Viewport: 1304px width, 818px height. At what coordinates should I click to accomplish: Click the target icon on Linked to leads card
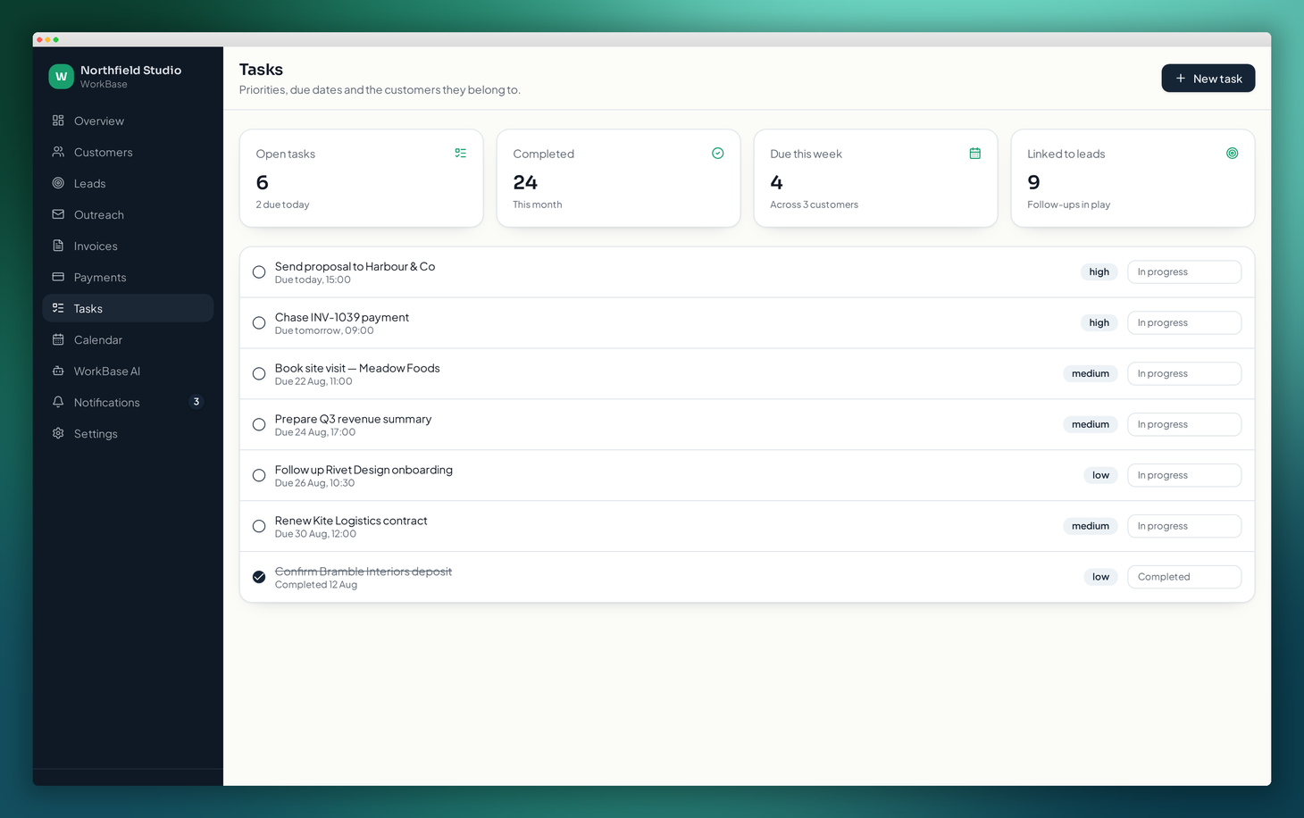coord(1233,154)
